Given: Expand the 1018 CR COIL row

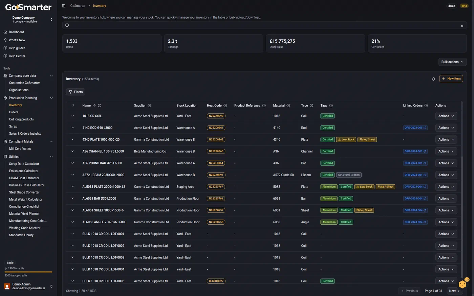Looking at the screenshot, I should pyautogui.click(x=72, y=116).
